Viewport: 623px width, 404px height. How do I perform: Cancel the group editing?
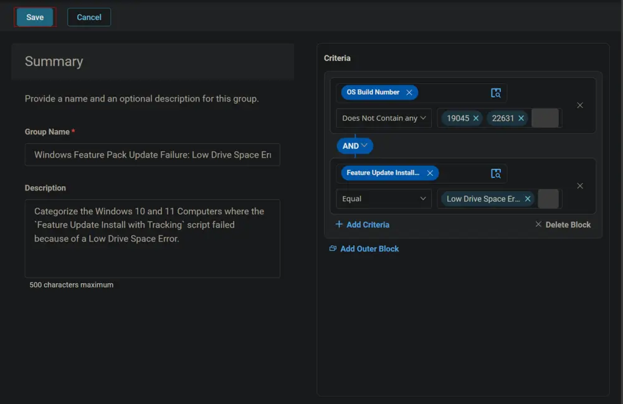point(89,17)
